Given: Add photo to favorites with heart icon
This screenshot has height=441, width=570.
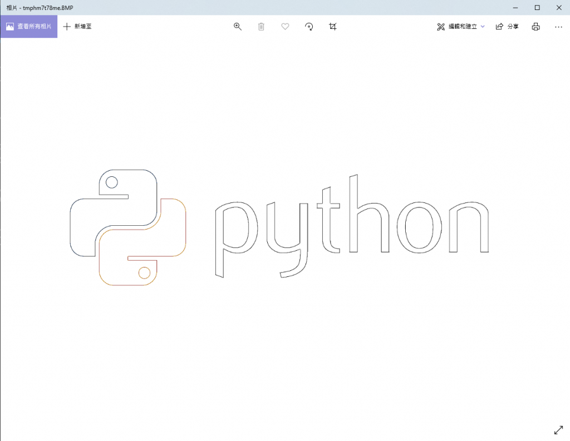Looking at the screenshot, I should click(x=285, y=27).
